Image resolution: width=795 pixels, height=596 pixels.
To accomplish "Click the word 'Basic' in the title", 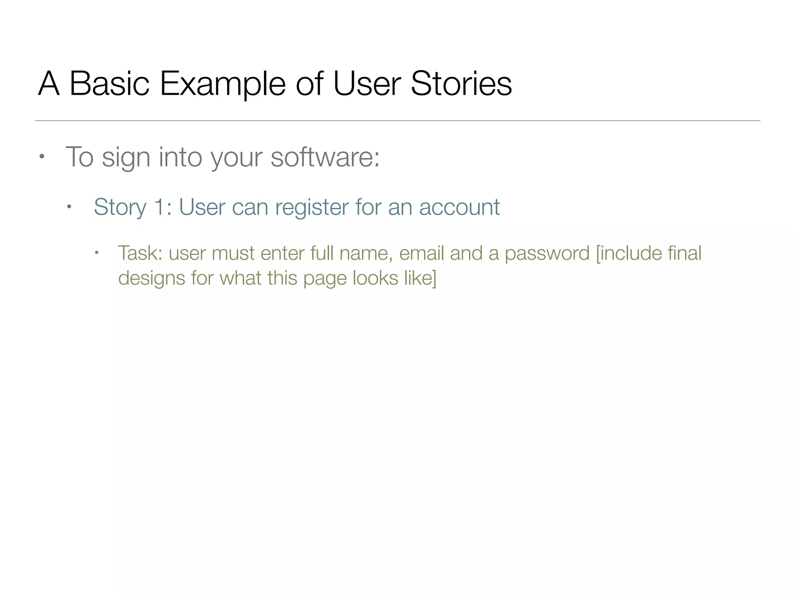I will point(109,83).
